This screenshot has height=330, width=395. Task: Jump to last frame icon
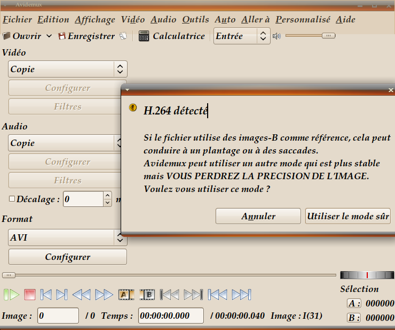point(241,295)
